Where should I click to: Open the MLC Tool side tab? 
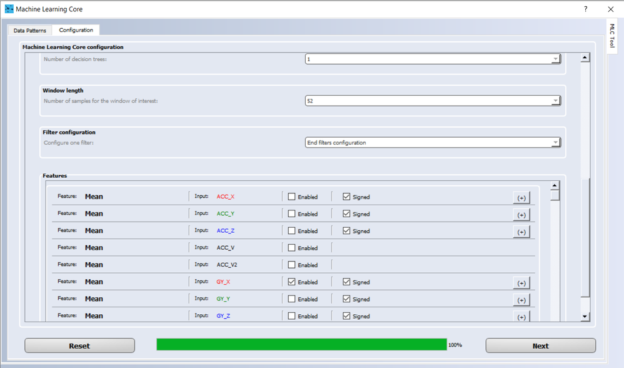pos(612,36)
